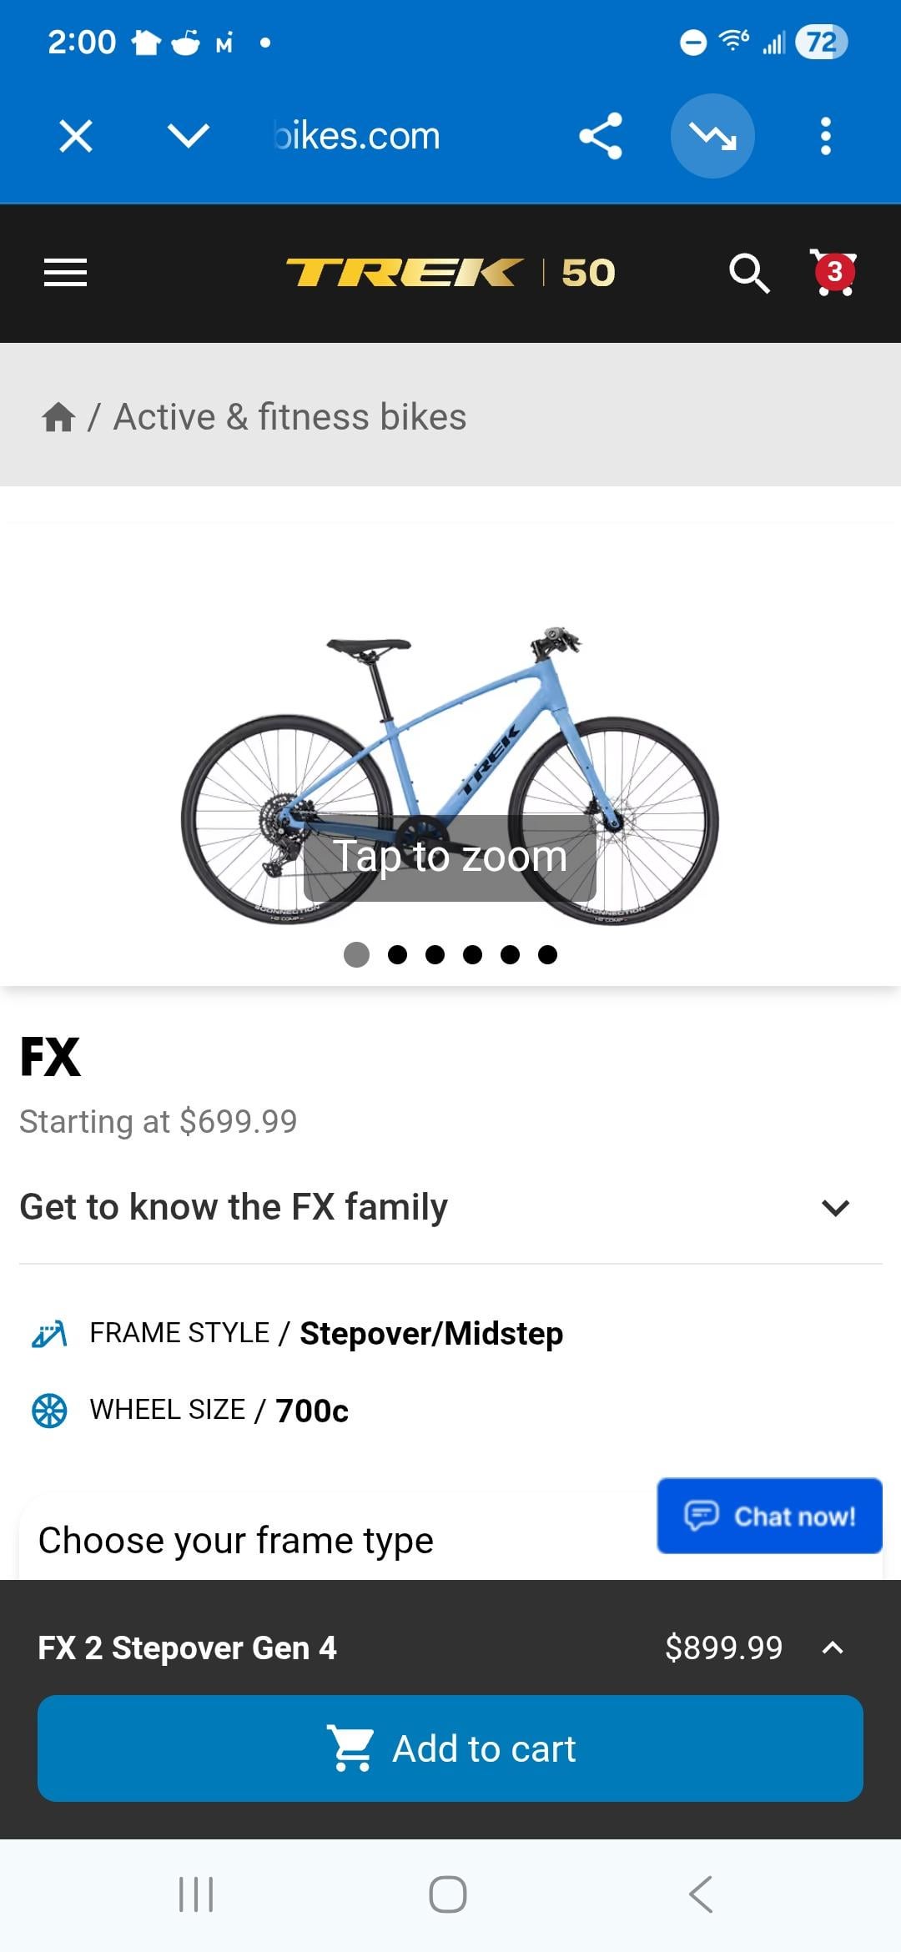Go to home via breadcrumb house icon
The image size is (901, 1952).
coord(58,417)
